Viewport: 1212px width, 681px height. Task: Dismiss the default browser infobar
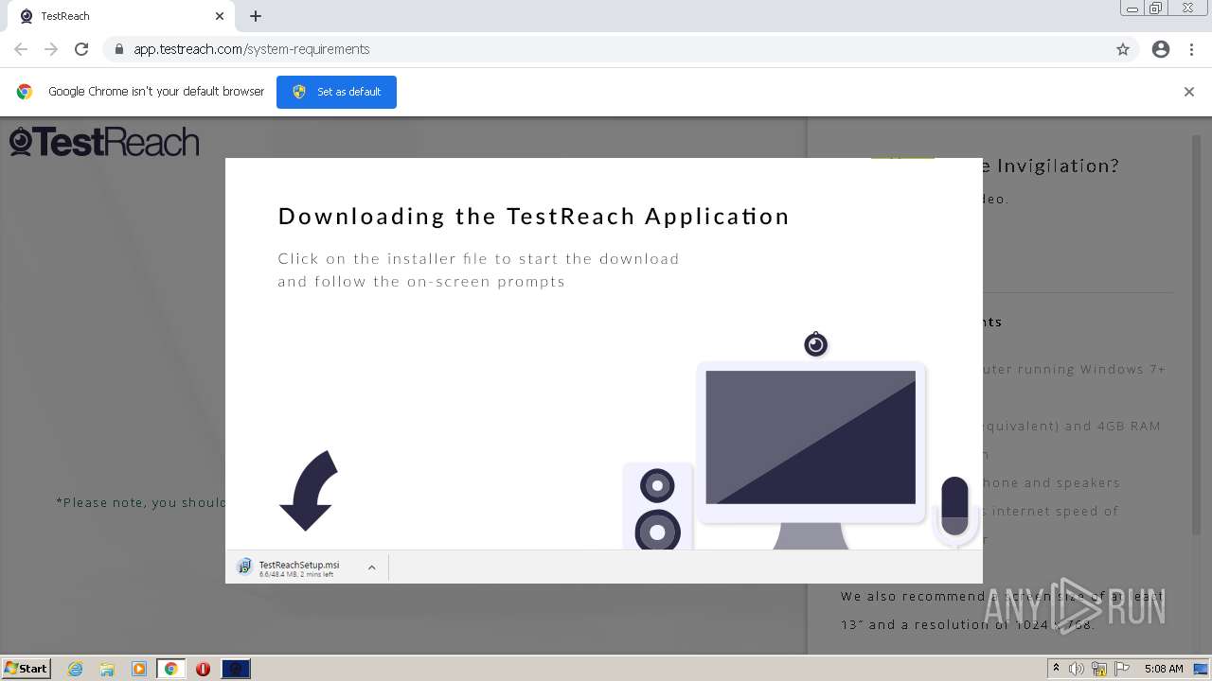[1189, 92]
